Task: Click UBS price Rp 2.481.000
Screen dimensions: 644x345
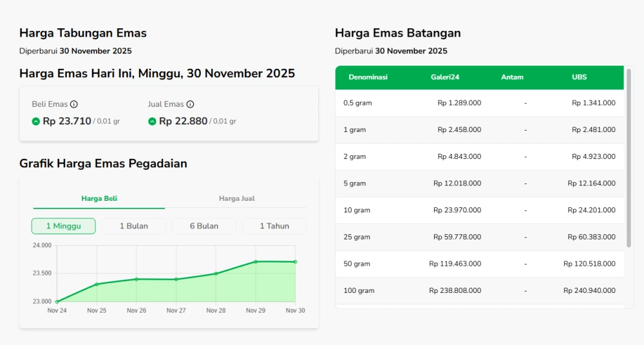Action: pos(594,130)
